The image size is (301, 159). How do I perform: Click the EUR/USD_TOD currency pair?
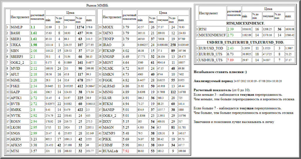point(211,48)
